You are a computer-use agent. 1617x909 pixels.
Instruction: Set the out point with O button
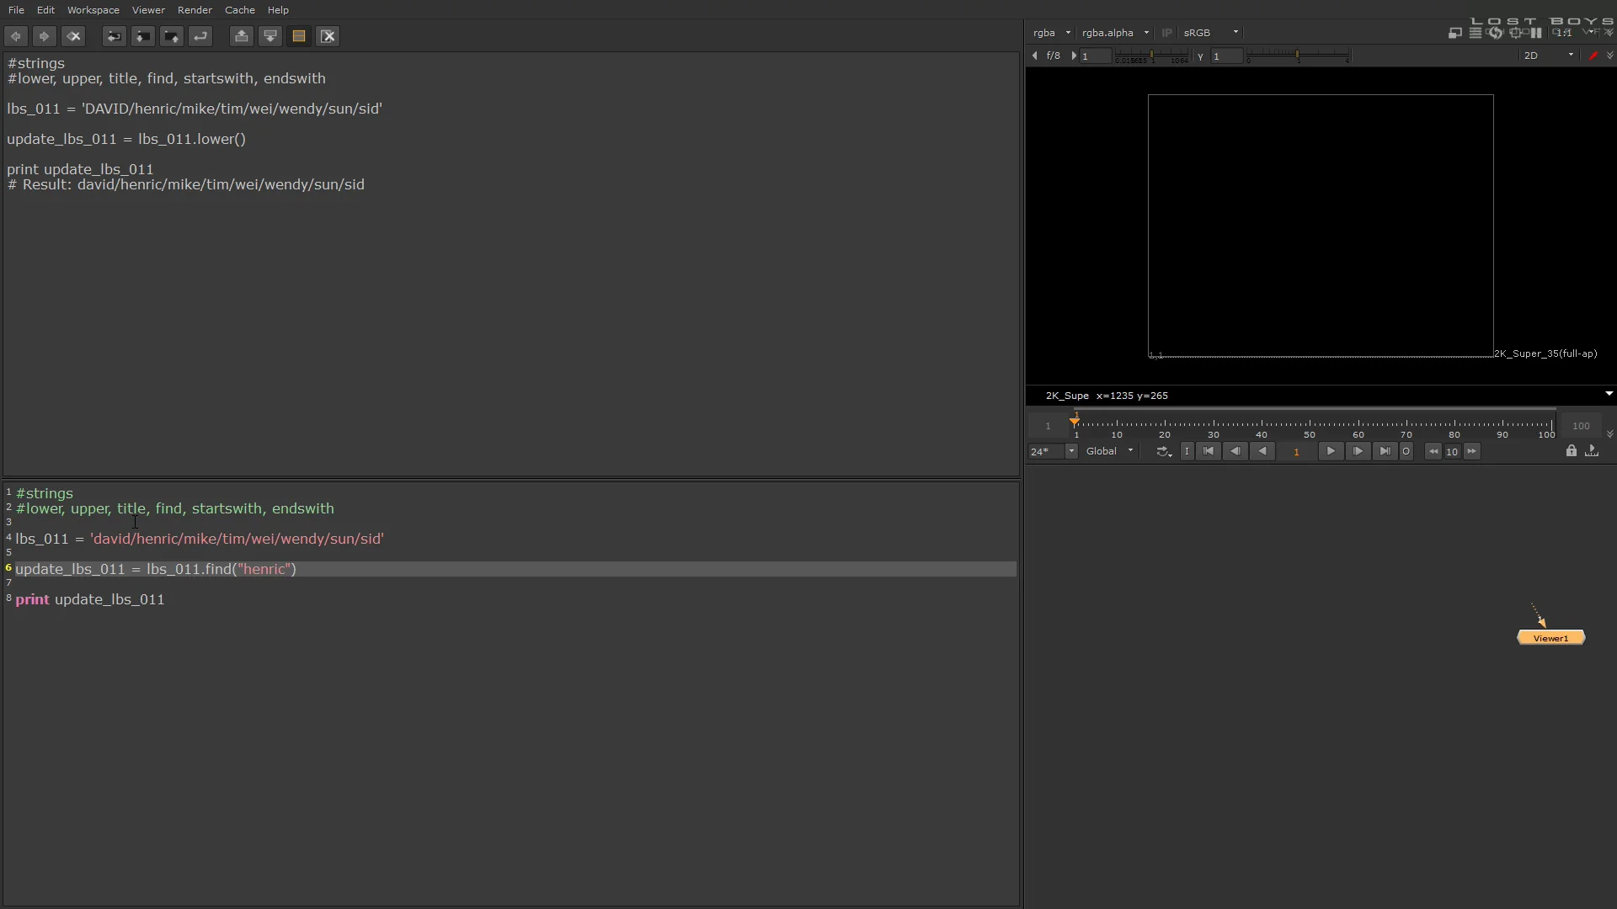[x=1406, y=452]
